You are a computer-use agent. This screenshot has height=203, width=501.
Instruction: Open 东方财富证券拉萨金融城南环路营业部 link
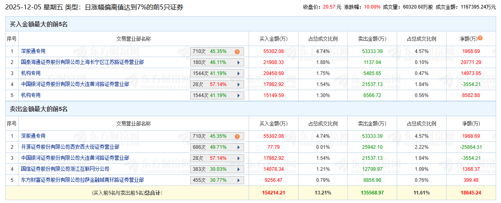[82, 180]
